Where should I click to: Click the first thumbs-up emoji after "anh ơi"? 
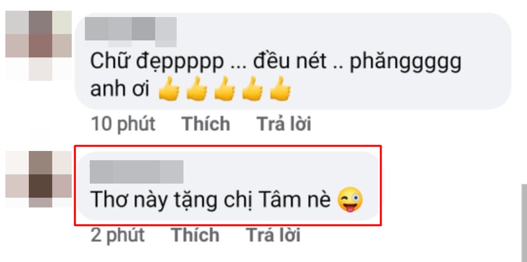pos(169,89)
